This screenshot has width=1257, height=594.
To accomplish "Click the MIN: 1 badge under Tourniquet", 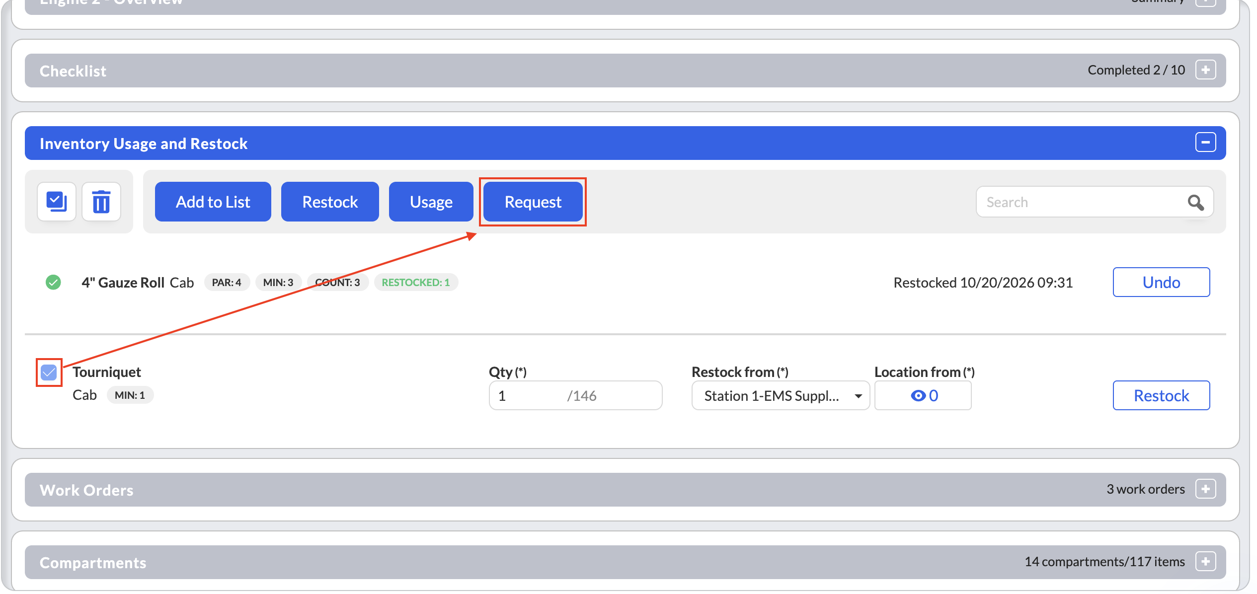I will (x=130, y=395).
